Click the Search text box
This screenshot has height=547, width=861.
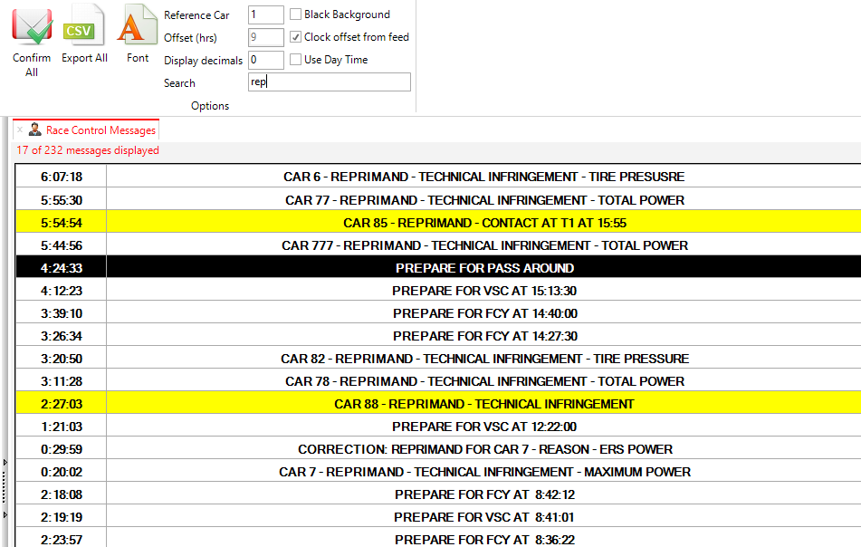coord(329,82)
